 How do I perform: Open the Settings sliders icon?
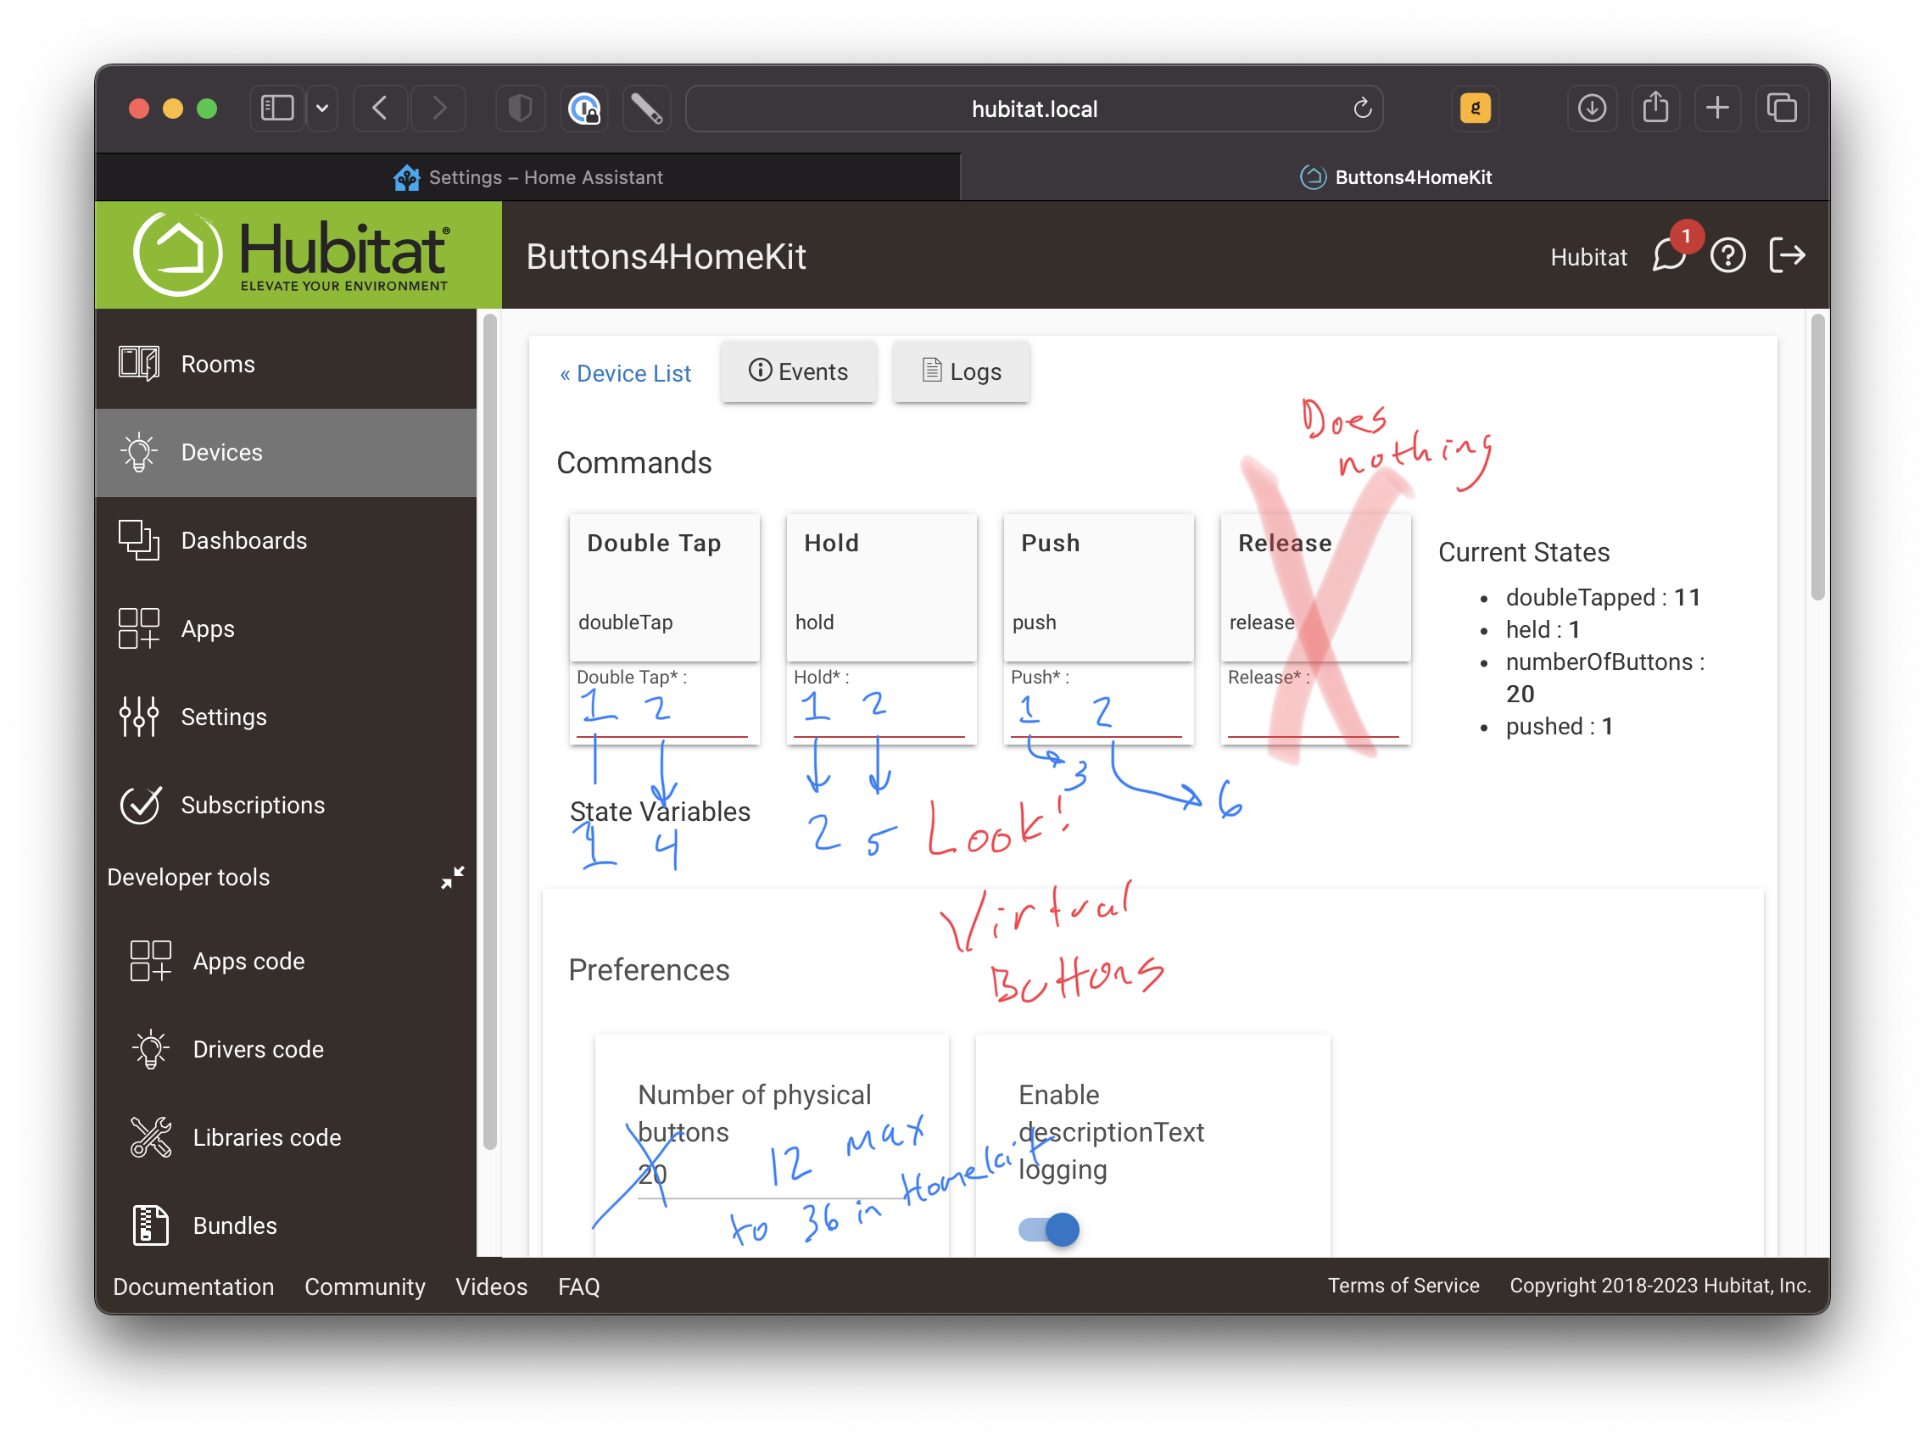pyautogui.click(x=139, y=717)
